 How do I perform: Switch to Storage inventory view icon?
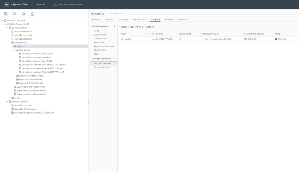24,14
